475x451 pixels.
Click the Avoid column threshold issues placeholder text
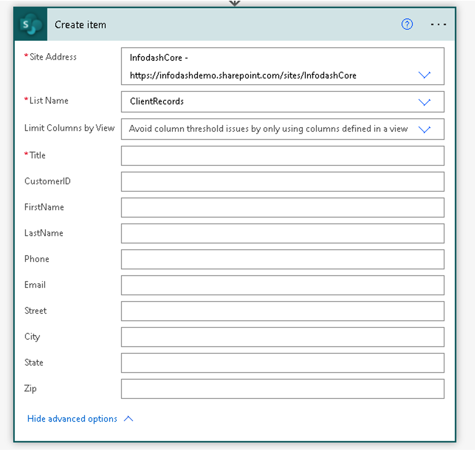coord(268,129)
